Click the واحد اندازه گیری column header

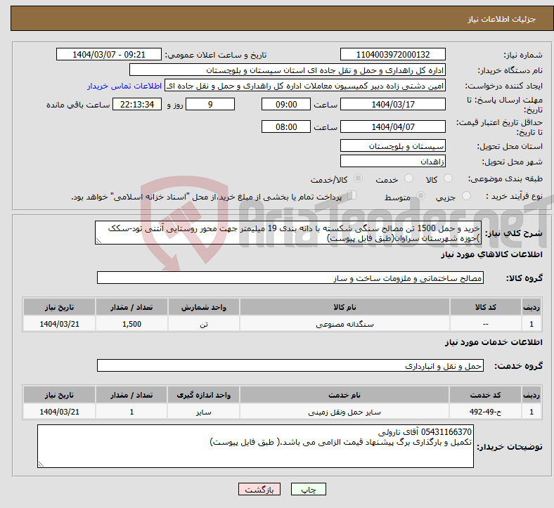pyautogui.click(x=203, y=395)
